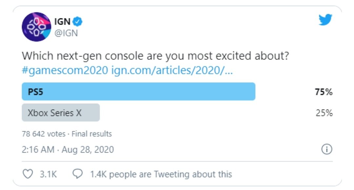The height and width of the screenshot is (190, 354).
Task: Click the 78 642 votes count
Action: click(x=44, y=134)
